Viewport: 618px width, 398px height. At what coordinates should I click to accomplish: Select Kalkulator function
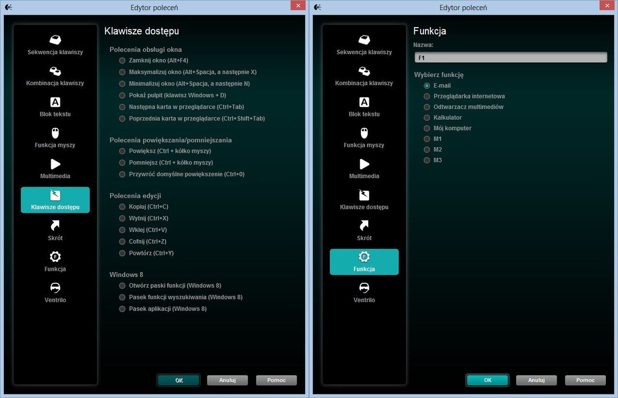click(x=427, y=118)
